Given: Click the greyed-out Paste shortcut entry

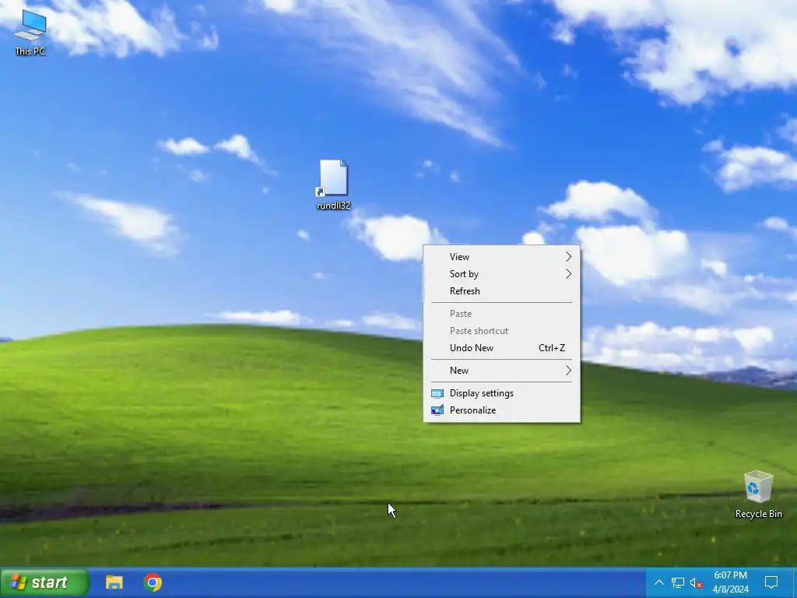Looking at the screenshot, I should pos(502,331).
